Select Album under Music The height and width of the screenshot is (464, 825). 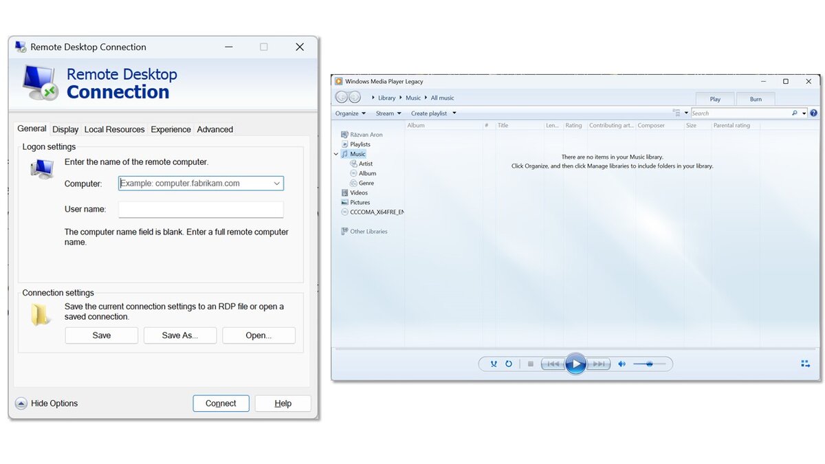point(363,173)
